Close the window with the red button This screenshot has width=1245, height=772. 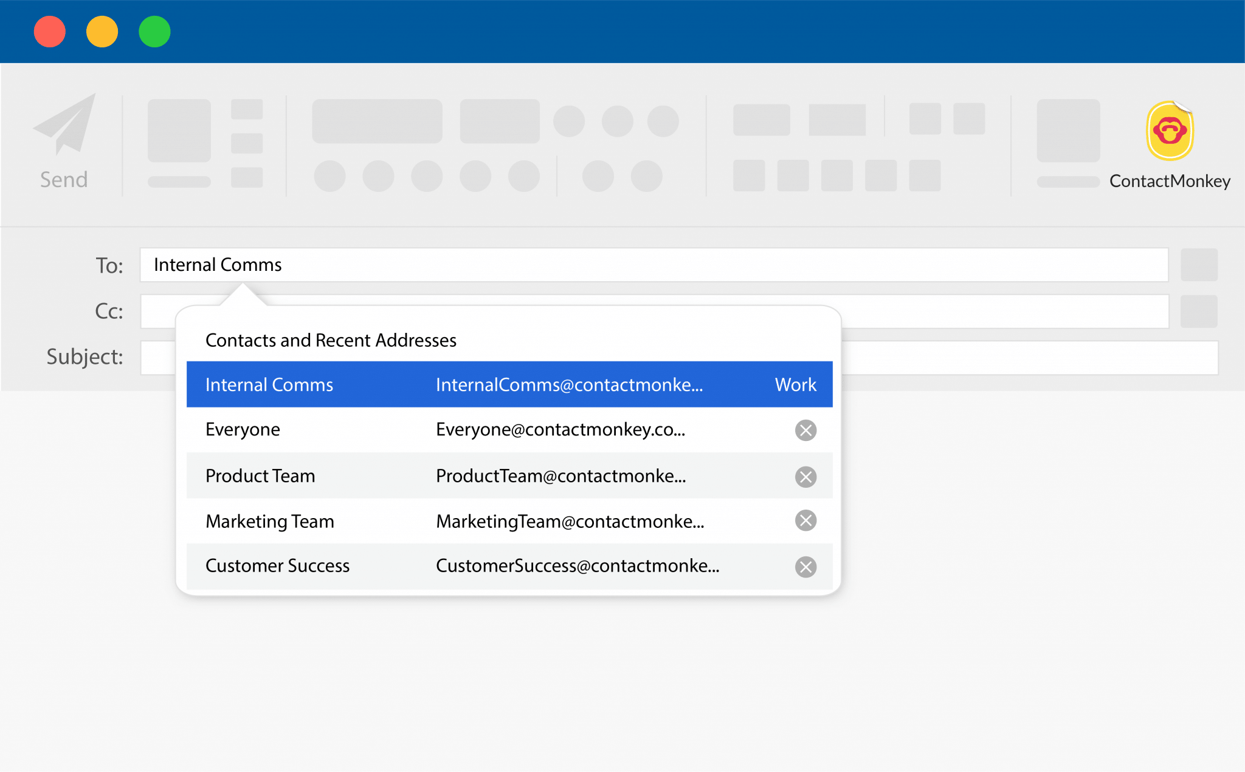(50, 32)
